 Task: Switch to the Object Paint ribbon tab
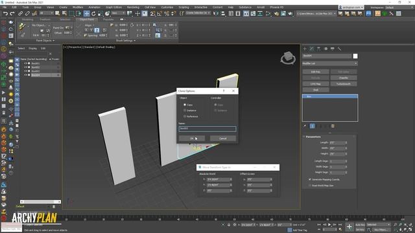(87, 19)
